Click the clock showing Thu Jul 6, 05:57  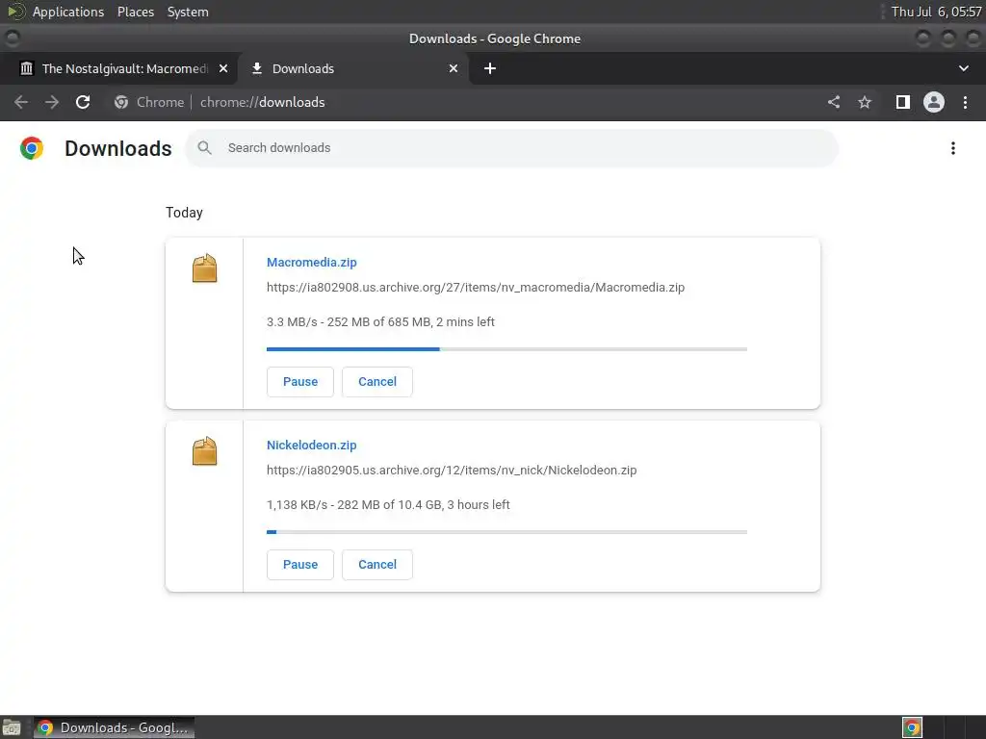936,12
